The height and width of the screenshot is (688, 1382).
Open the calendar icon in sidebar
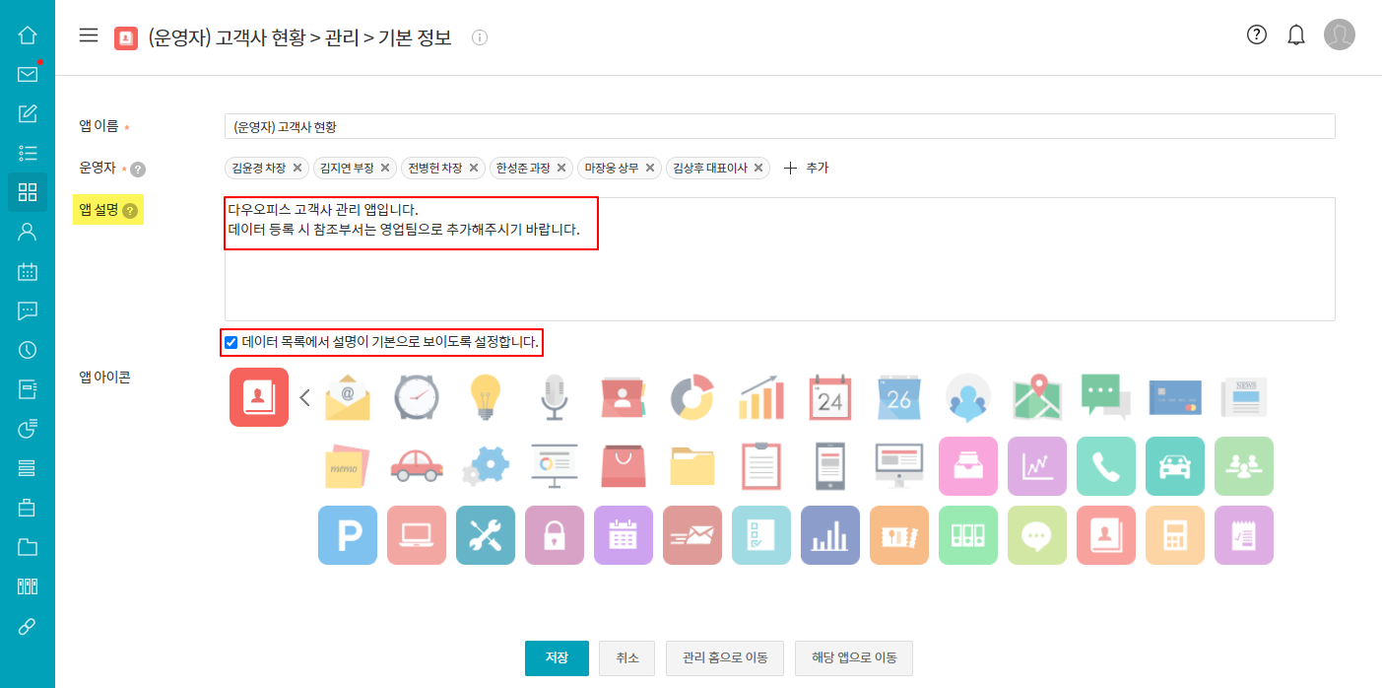[28, 271]
